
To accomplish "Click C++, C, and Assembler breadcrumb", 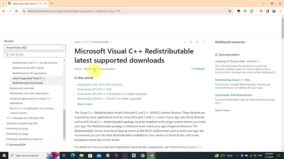I will (97, 42).
